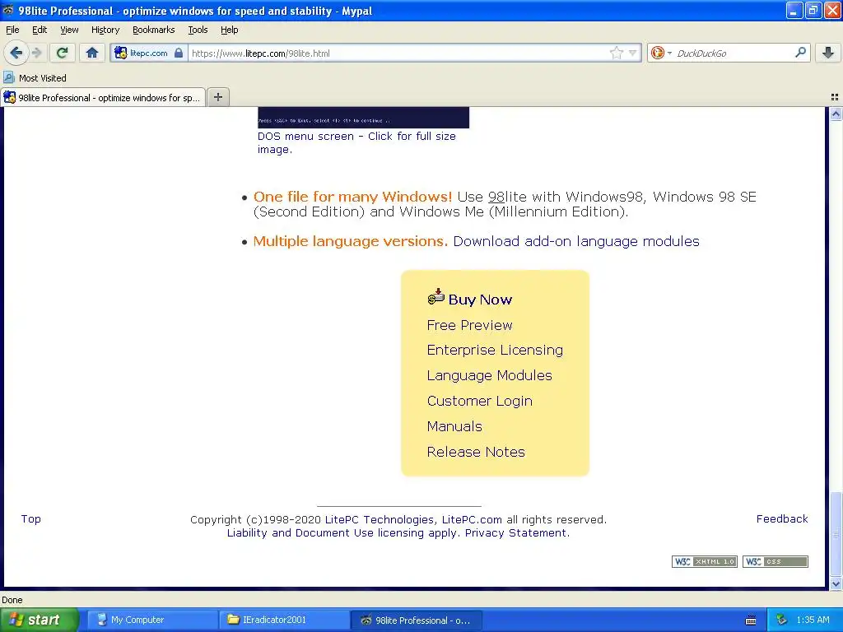
Task: Open Download add-on language modules link
Action: [576, 241]
